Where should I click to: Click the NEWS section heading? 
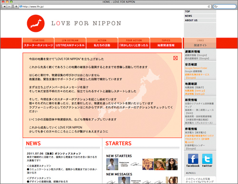coord(33,144)
